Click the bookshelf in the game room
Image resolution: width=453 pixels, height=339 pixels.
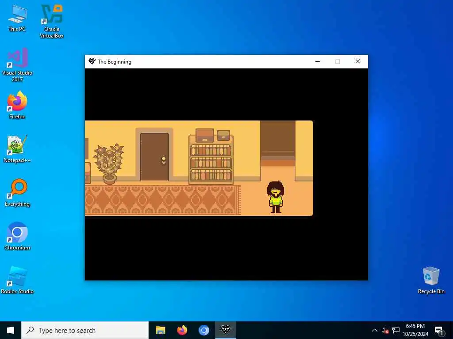[211, 159]
